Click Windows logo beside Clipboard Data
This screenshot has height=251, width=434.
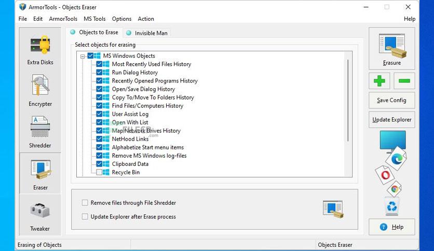coord(106,164)
